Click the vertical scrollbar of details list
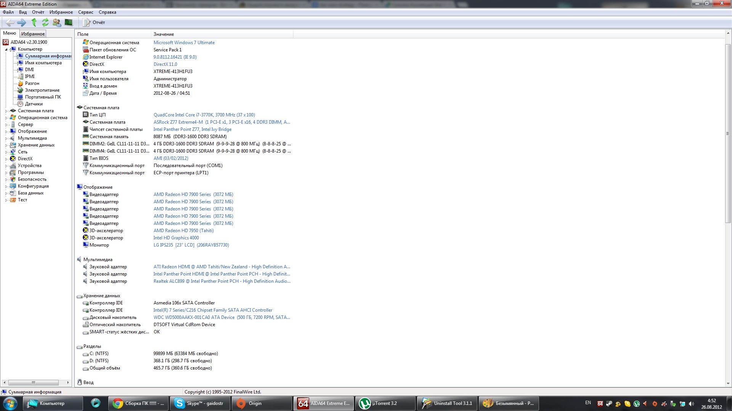Screen dimensions: 732x411 click(728, 133)
